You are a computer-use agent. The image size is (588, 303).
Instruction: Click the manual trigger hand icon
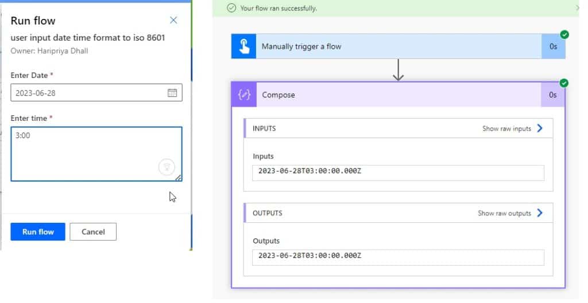[x=243, y=46]
